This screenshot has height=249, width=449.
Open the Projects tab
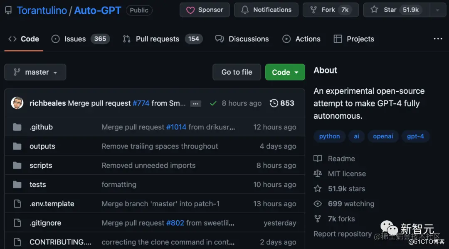click(354, 39)
